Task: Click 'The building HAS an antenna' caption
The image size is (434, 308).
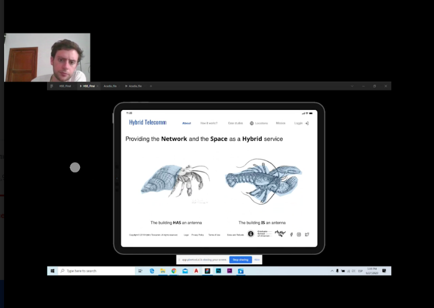Action: (x=176, y=223)
